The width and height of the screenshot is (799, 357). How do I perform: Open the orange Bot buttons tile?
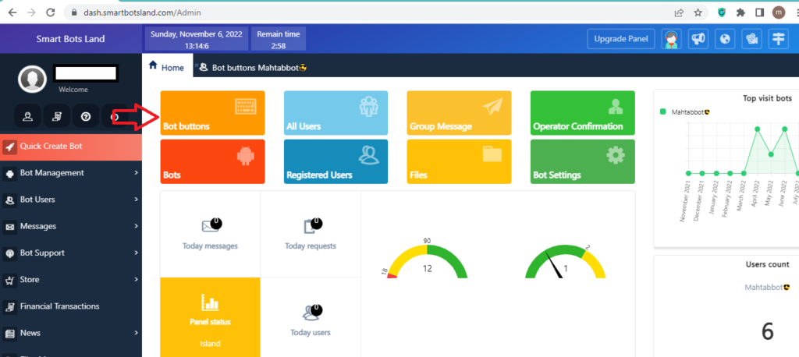(x=212, y=113)
